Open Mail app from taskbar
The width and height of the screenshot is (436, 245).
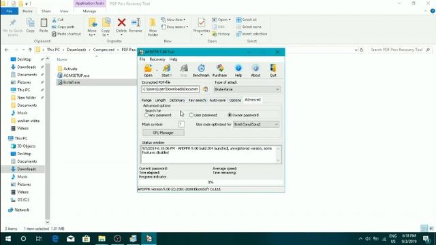[x=71, y=239]
